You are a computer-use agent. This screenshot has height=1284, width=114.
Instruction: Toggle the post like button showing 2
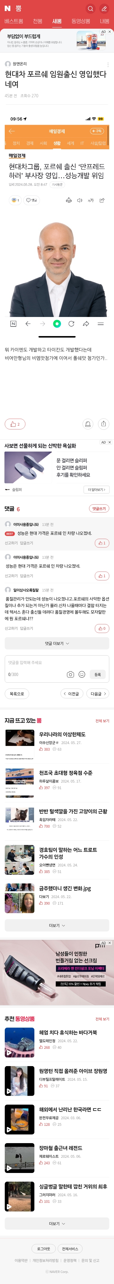(15, 424)
